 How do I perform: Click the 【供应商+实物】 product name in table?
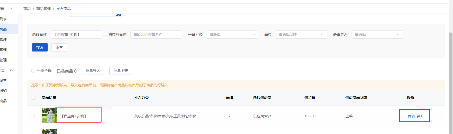click(74, 116)
